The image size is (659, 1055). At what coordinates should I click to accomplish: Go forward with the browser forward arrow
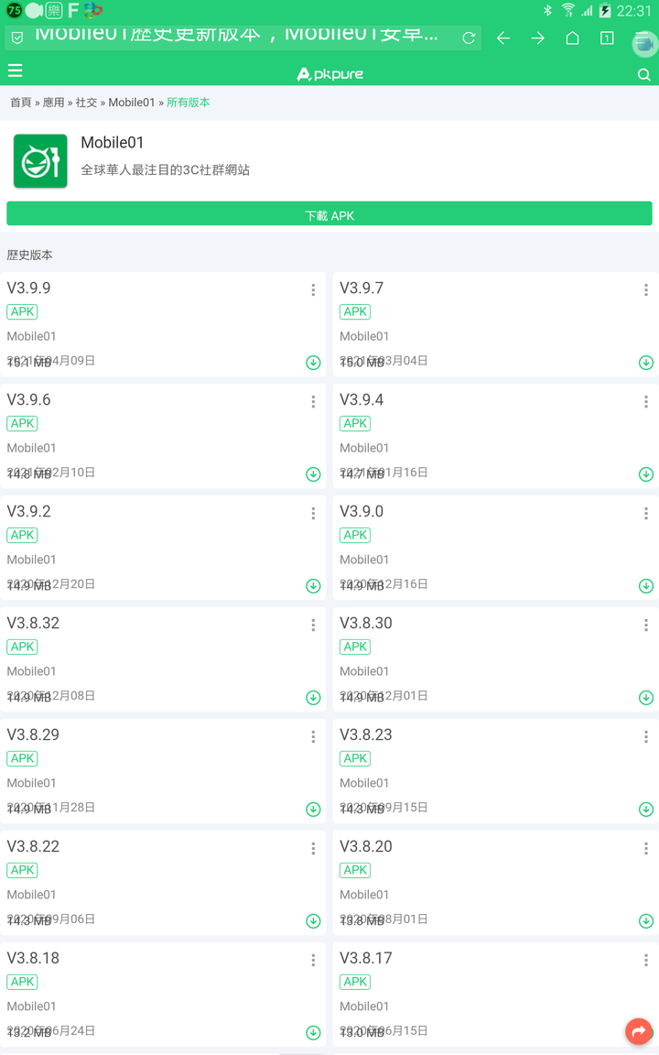(x=538, y=38)
